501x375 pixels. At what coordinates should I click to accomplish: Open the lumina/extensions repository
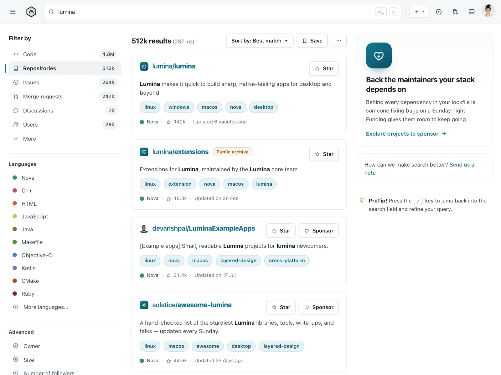(x=180, y=152)
